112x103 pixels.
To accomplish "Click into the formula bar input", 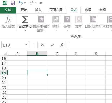I will point(90,45).
